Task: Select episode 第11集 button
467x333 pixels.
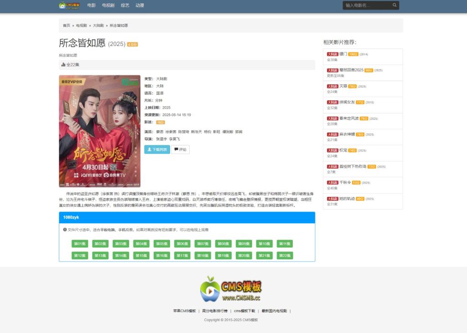Action: point(285,244)
